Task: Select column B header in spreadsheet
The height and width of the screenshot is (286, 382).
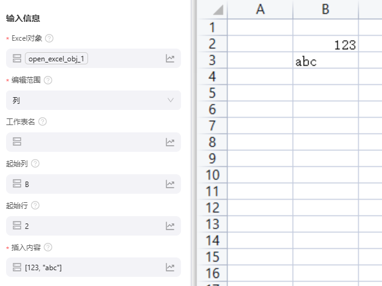Action: tap(326, 9)
